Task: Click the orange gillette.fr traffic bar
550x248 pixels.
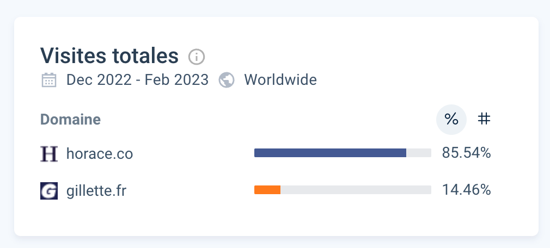Action: point(267,190)
